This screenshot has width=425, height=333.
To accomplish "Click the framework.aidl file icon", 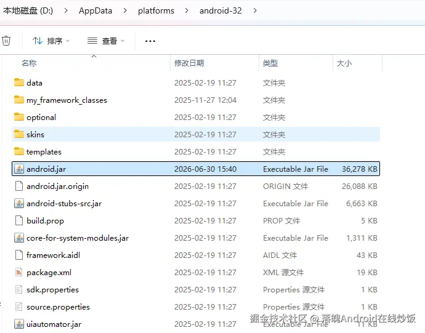I will point(18,255).
